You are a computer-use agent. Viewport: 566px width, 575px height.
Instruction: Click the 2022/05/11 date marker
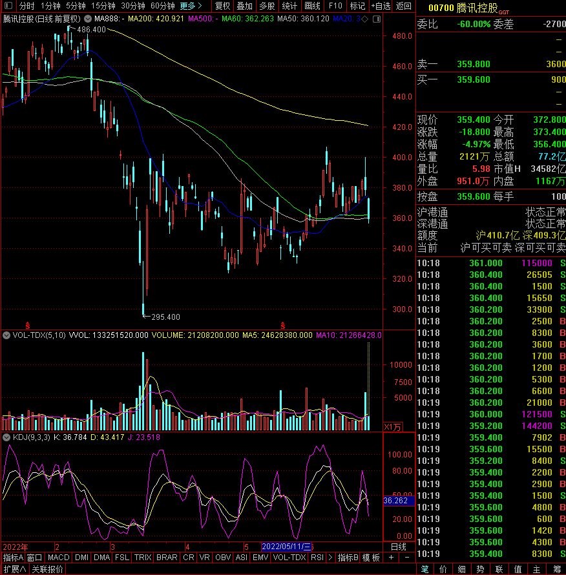(286, 547)
